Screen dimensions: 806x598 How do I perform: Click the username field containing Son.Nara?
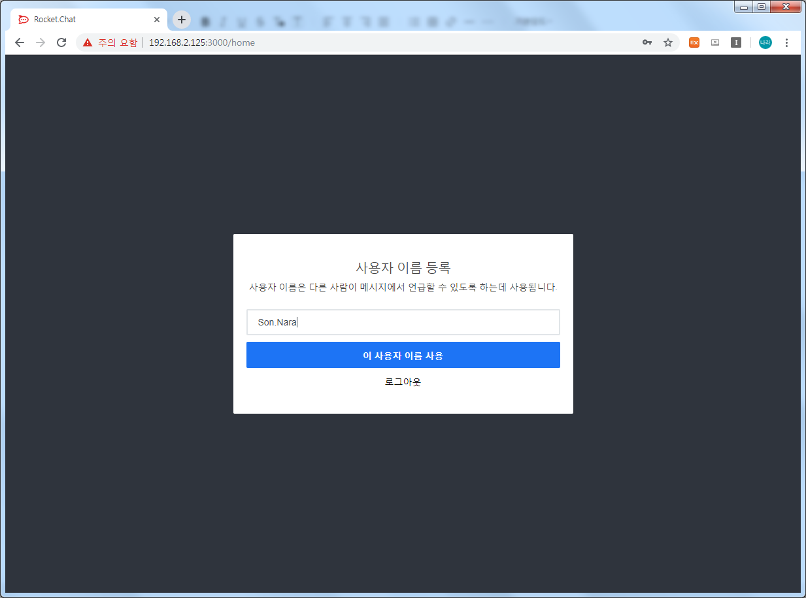(x=403, y=322)
